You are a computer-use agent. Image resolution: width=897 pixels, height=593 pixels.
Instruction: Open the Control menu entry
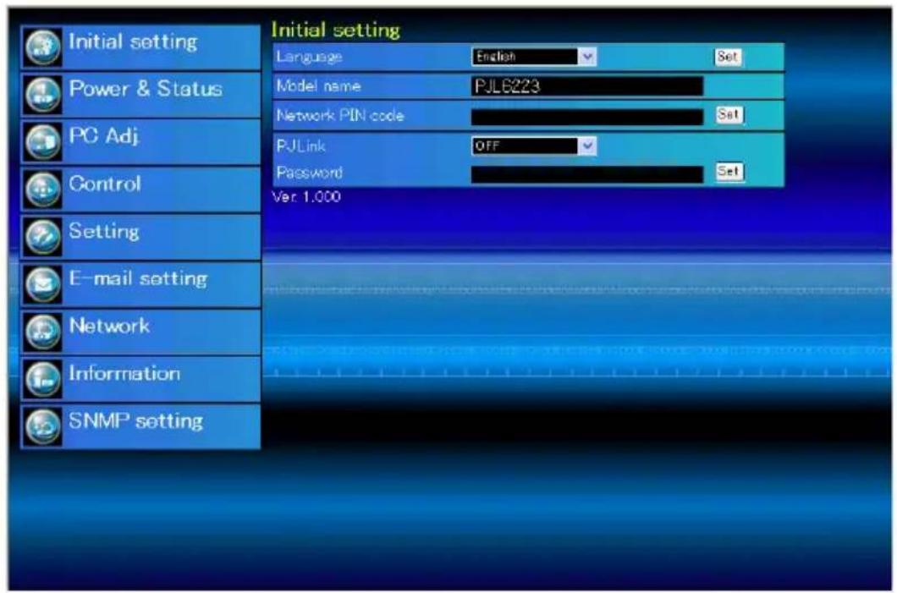coord(140,189)
